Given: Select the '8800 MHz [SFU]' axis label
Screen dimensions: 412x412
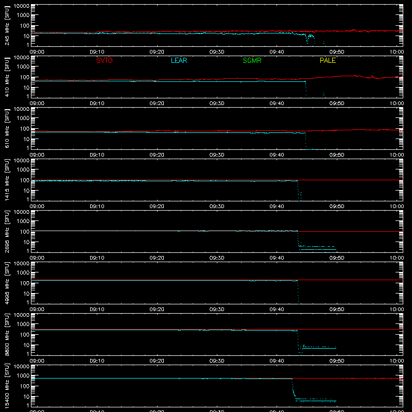Looking at the screenshot, I should (x=7, y=334).
